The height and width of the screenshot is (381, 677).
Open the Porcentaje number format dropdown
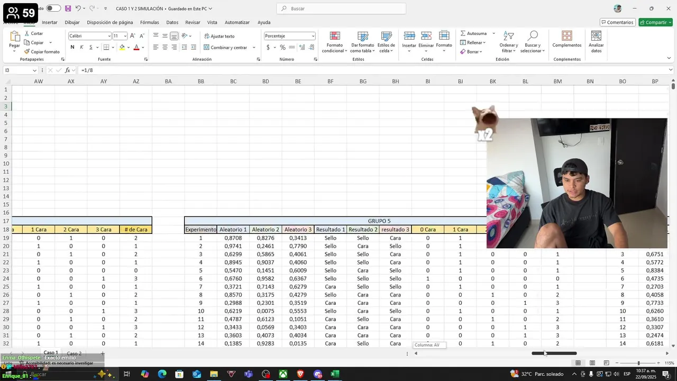coord(313,36)
